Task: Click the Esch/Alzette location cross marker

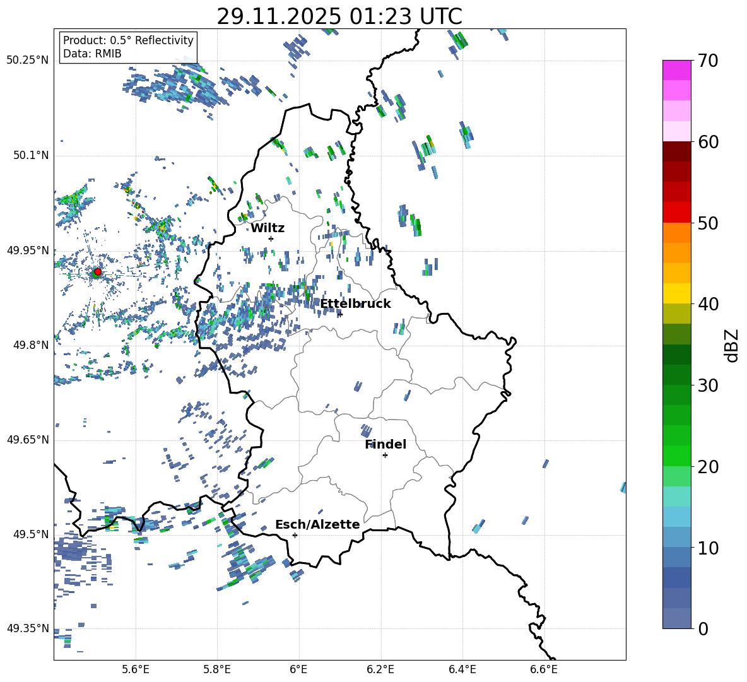Action: point(295,535)
